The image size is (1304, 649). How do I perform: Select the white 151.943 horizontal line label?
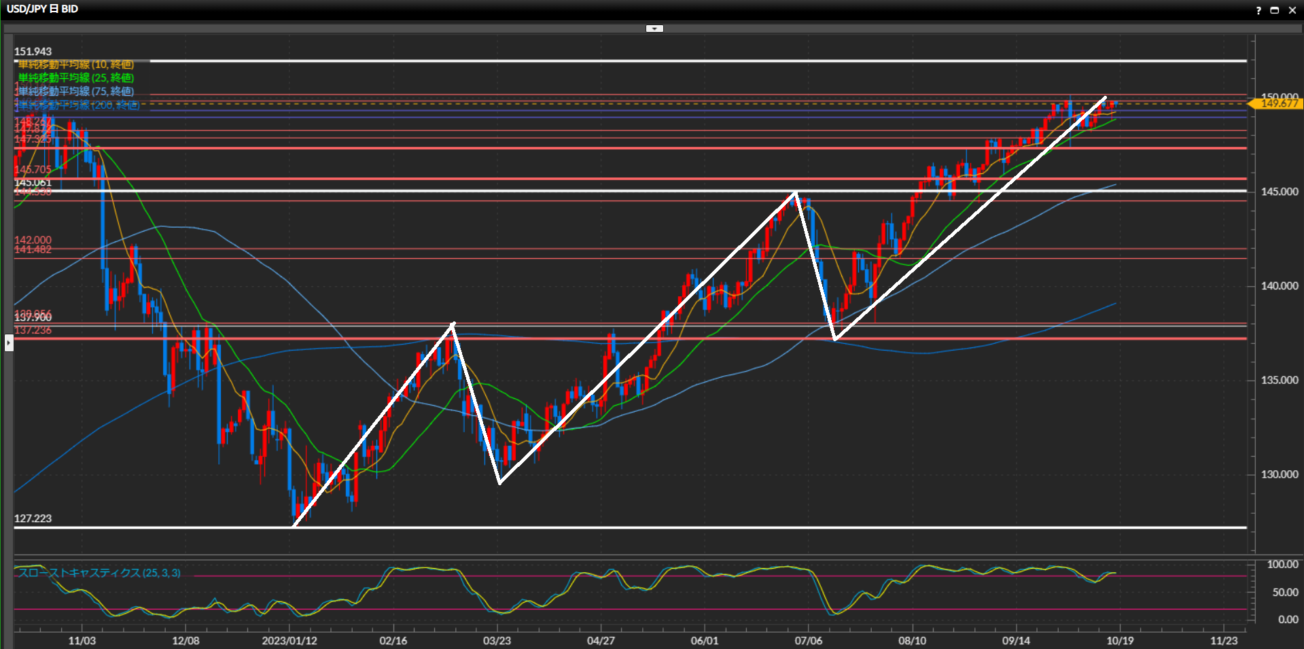33,52
